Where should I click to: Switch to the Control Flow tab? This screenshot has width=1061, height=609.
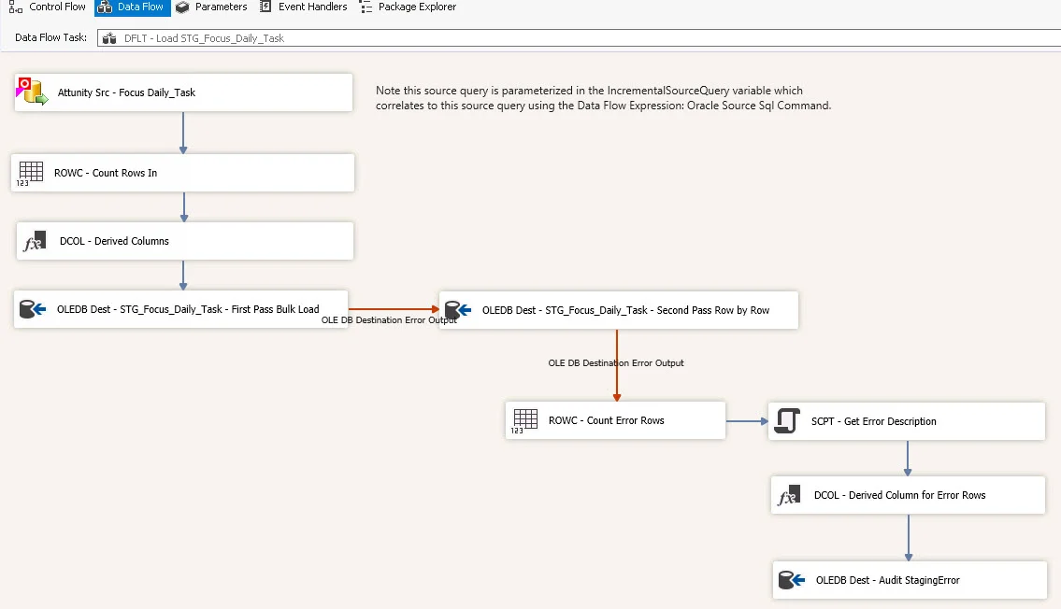(x=51, y=7)
